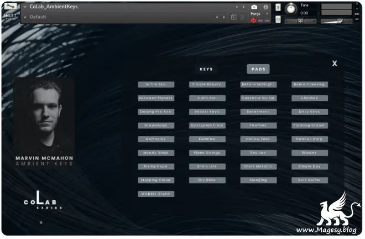Screen dimensions: 365x239
Task: Pick the Delong Pre Ave preset
Action: (156, 112)
